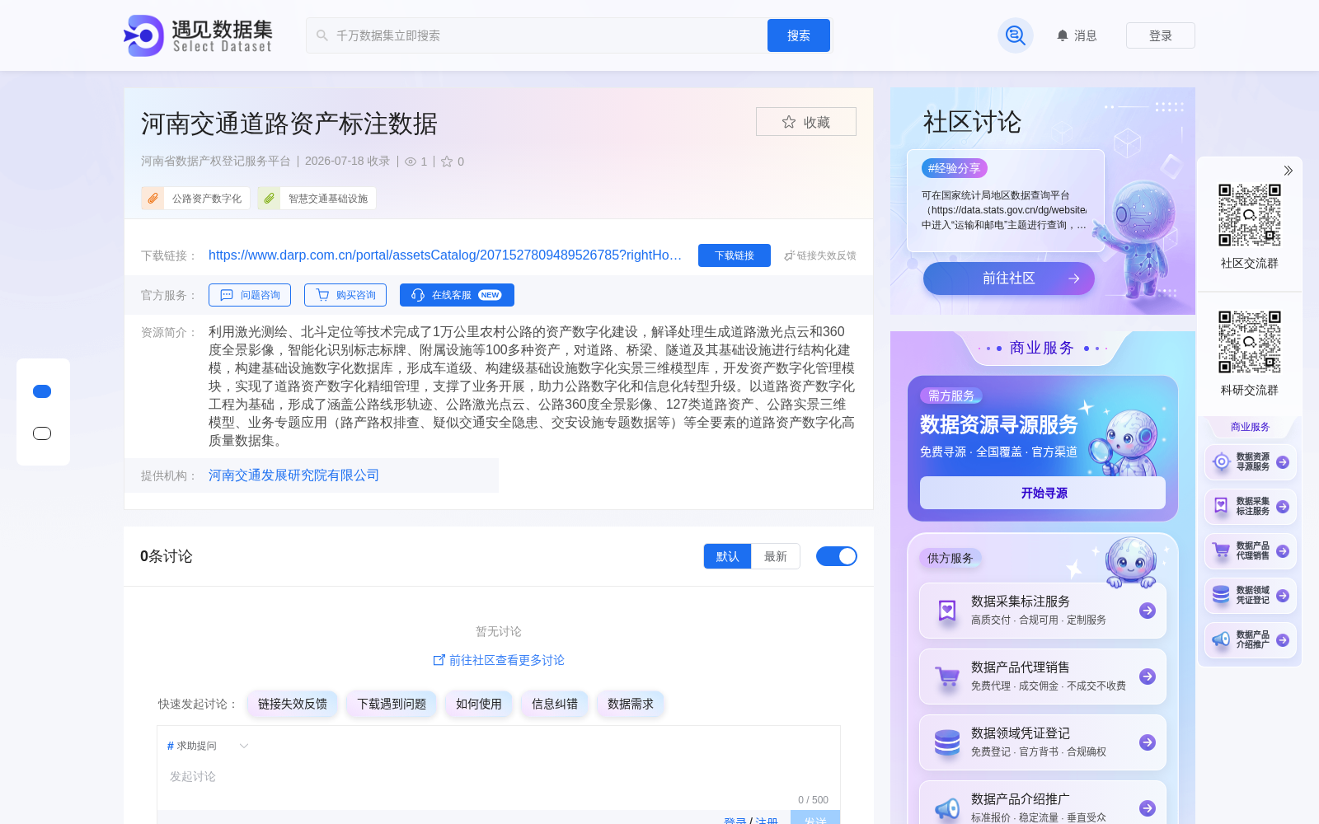This screenshot has height=824, width=1319.
Task: Click the favorites star count icon
Action: 447,162
